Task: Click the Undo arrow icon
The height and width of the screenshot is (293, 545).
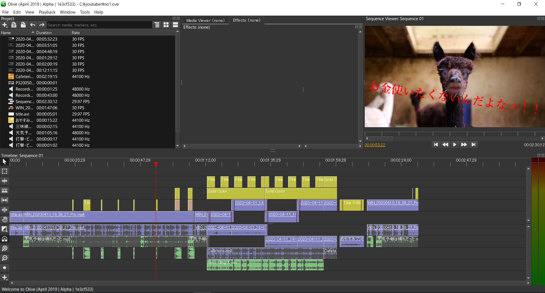Action: click(33, 25)
